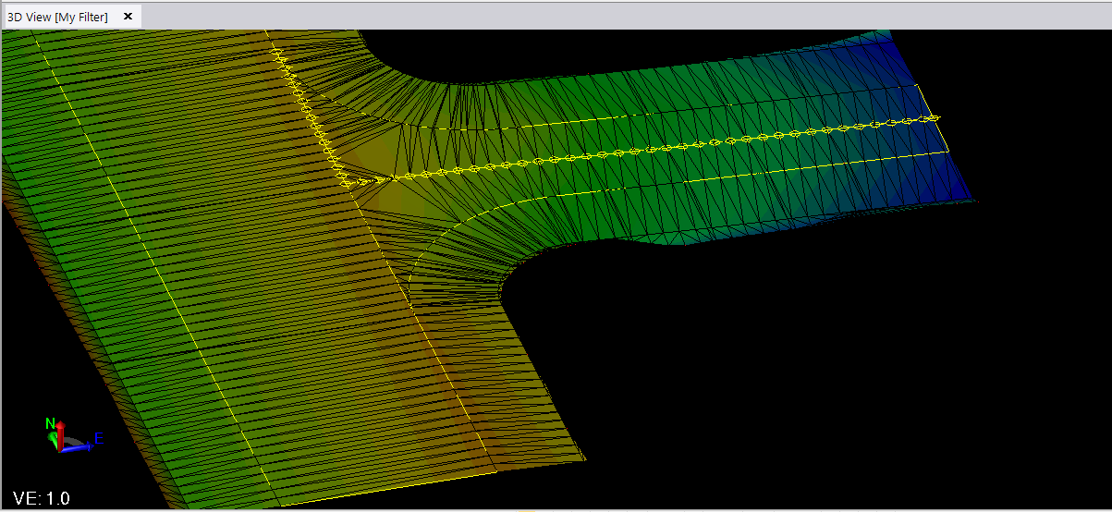Select the 3D View [My Filter] tab
Image resolution: width=1112 pixels, height=512 pixels.
(x=57, y=17)
